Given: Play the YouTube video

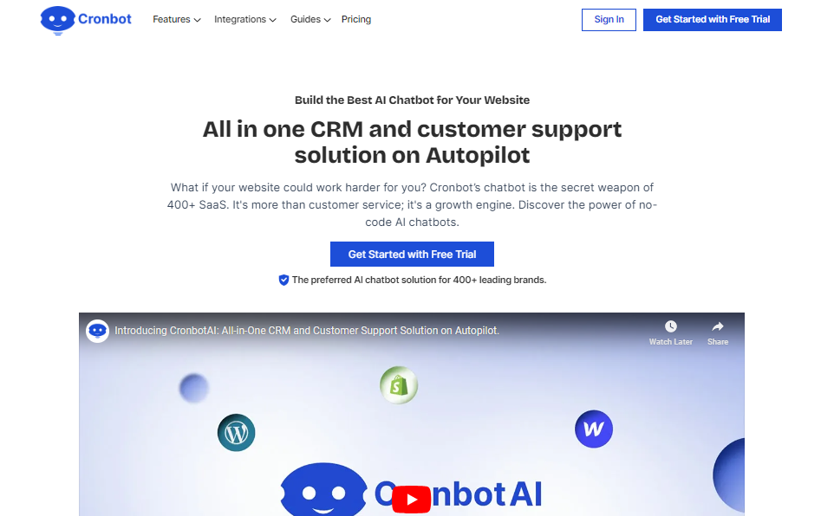Looking at the screenshot, I should [x=411, y=500].
